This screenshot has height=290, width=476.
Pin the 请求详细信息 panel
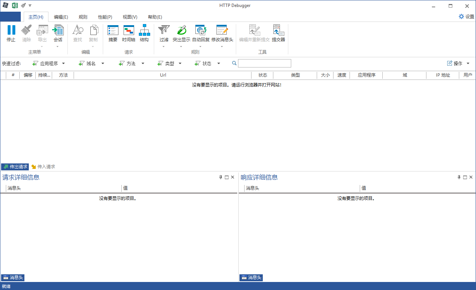click(221, 177)
